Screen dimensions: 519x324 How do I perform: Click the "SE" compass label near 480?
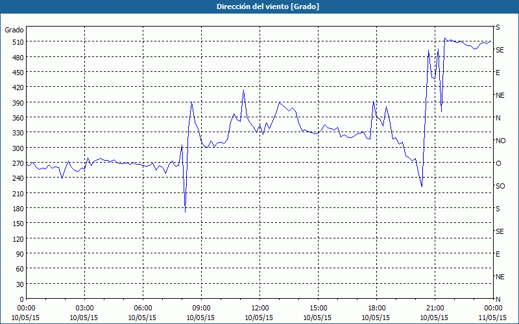coord(500,50)
